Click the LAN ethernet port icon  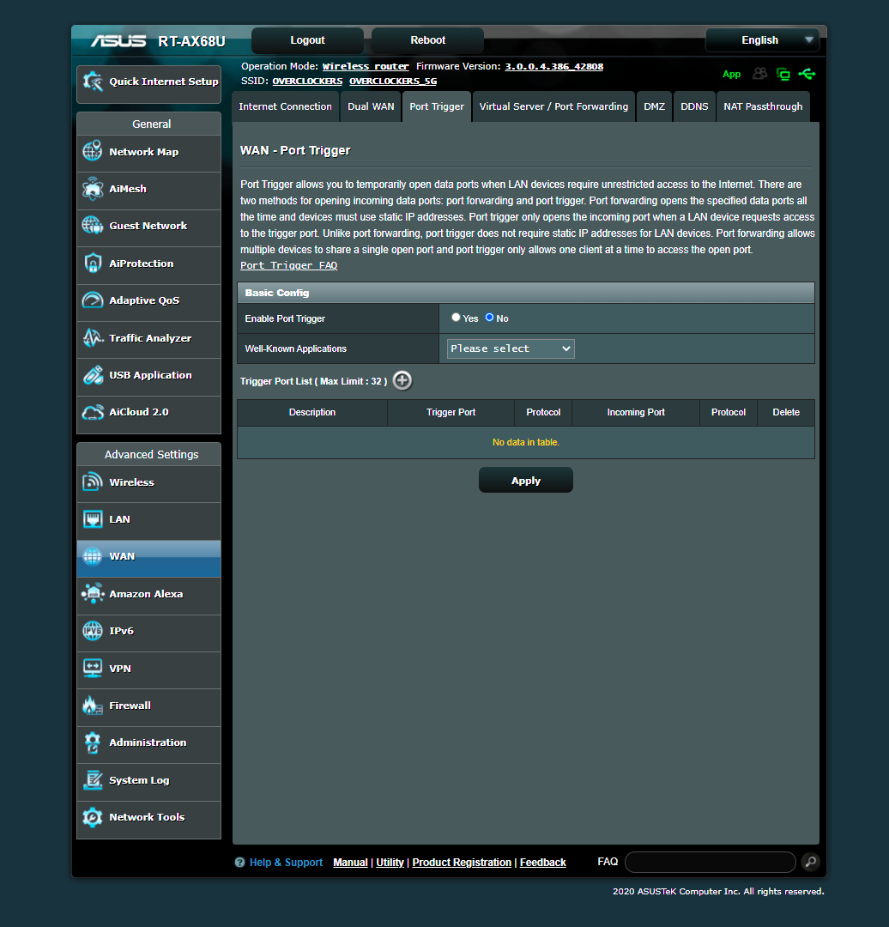[x=93, y=519]
